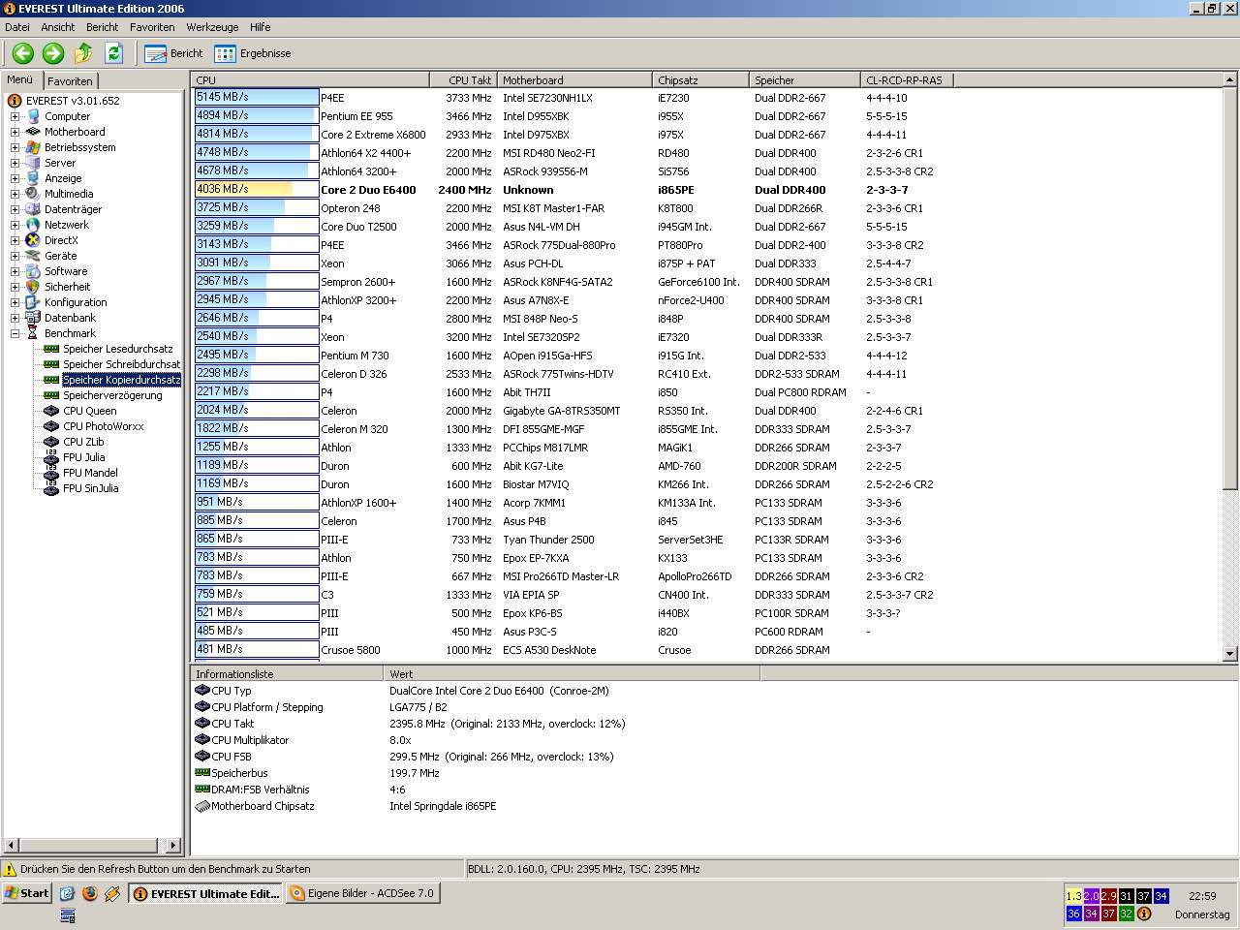1240x930 pixels.
Task: Select the Sicherheit shield icon in the tree
Action: (x=33, y=287)
